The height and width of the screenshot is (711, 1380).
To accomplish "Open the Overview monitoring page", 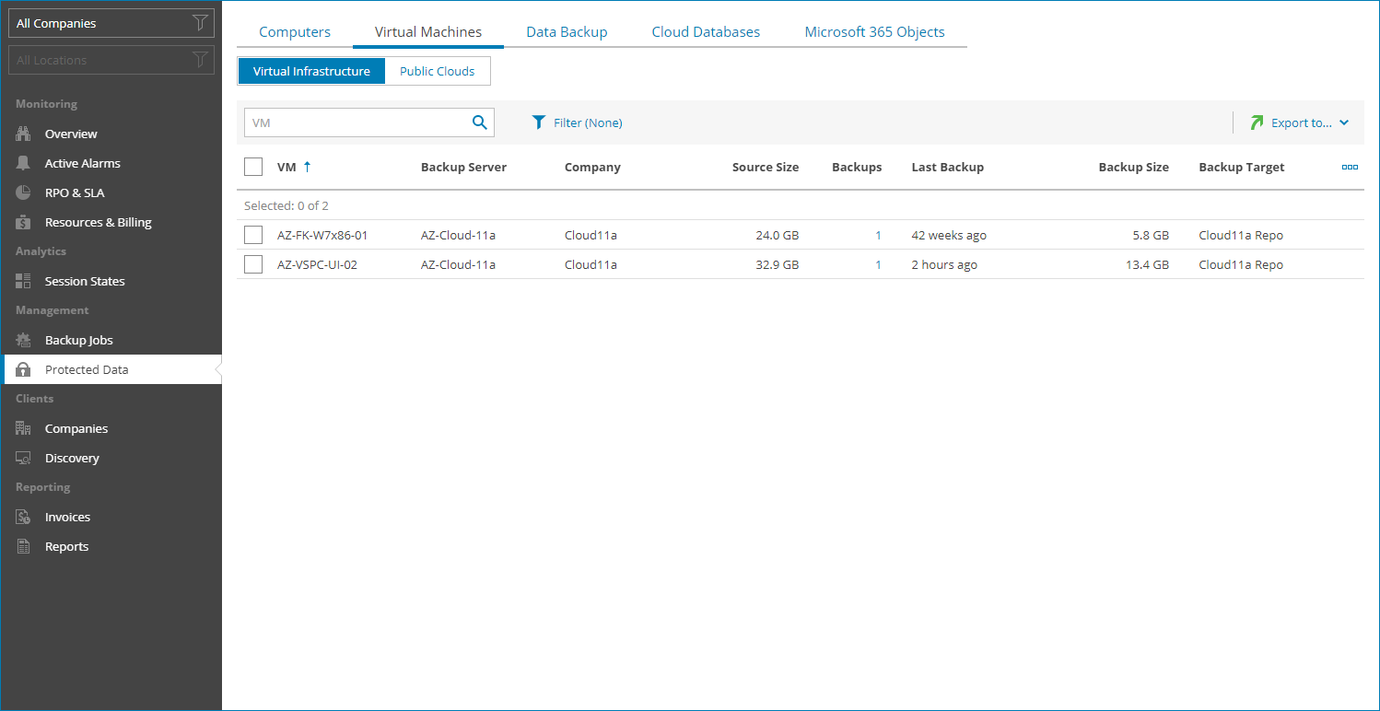I will coord(70,134).
